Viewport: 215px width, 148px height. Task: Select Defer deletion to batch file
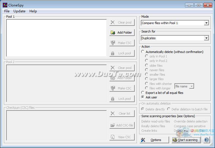[169, 109]
